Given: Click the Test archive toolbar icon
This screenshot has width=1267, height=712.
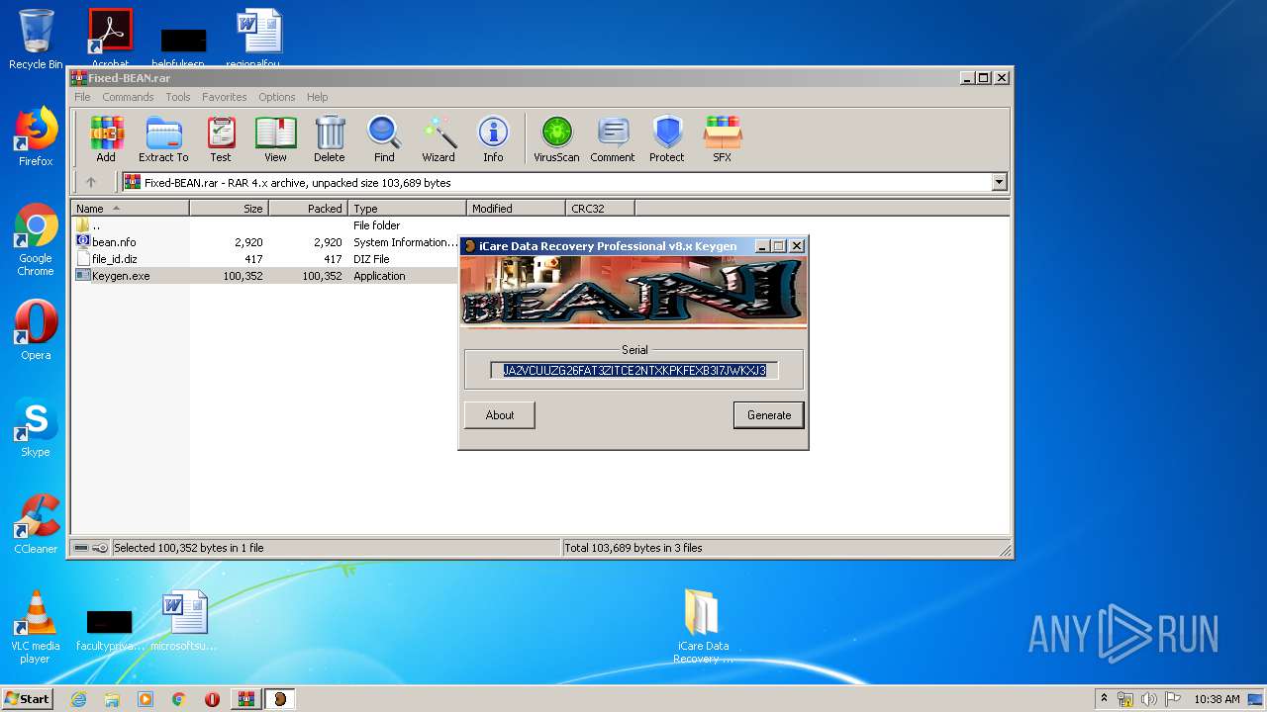Looking at the screenshot, I should 221,139.
